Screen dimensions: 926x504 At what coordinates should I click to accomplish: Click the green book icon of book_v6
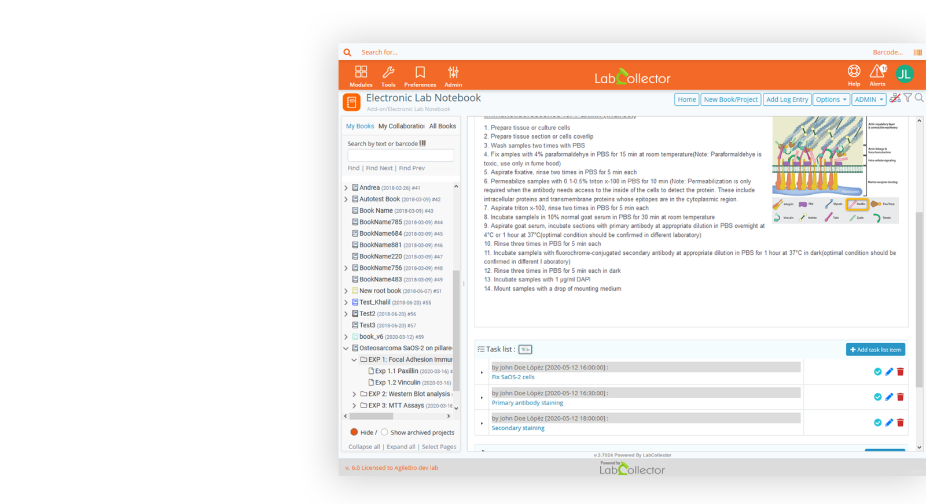pos(355,336)
